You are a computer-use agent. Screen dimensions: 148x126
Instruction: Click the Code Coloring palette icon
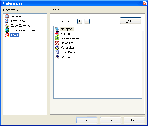[x=7, y=26]
